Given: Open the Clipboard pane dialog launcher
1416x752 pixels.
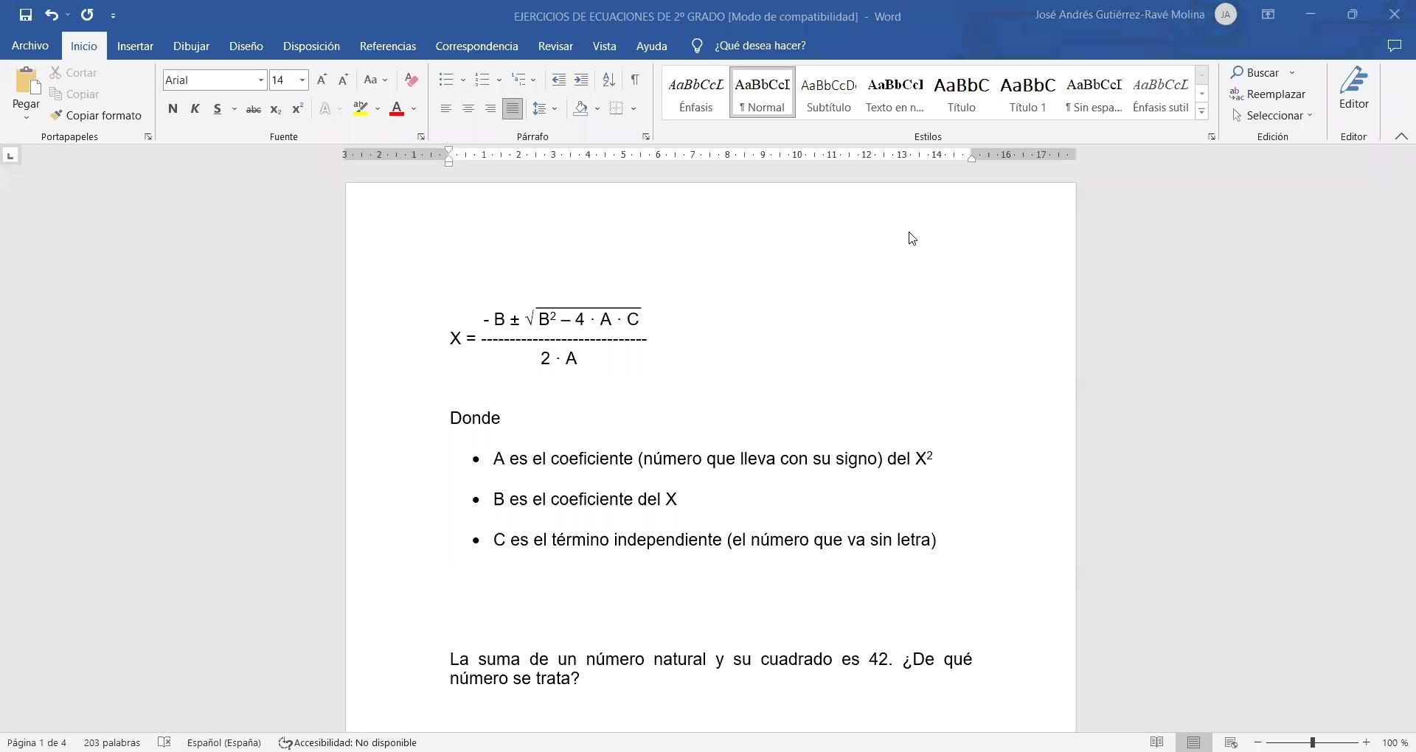Looking at the screenshot, I should 148,136.
